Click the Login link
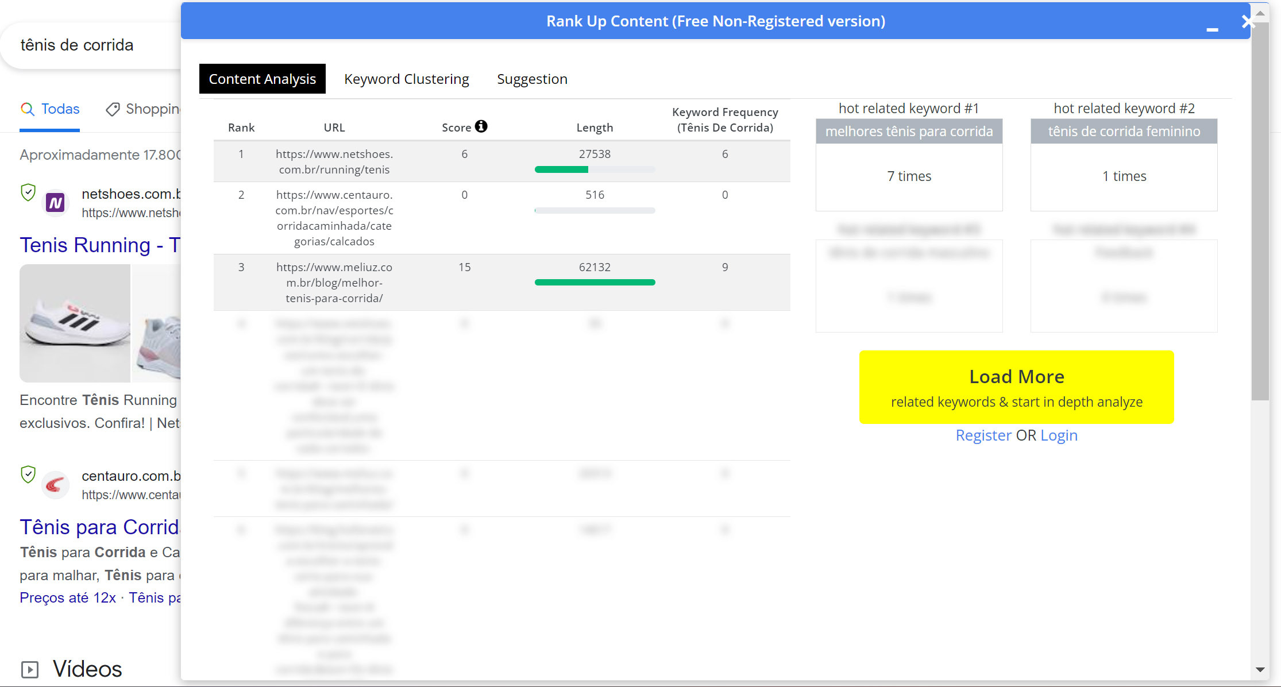 [1059, 435]
